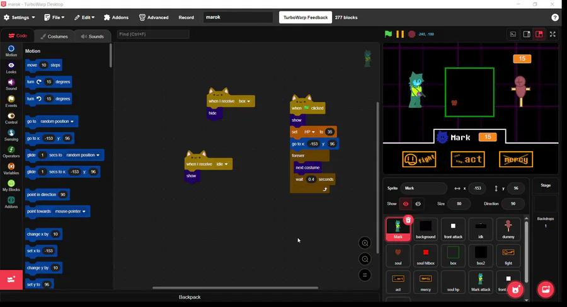Click the fight button on stage
Image resolution: width=567 pixels, height=307 pixels.
(419, 159)
